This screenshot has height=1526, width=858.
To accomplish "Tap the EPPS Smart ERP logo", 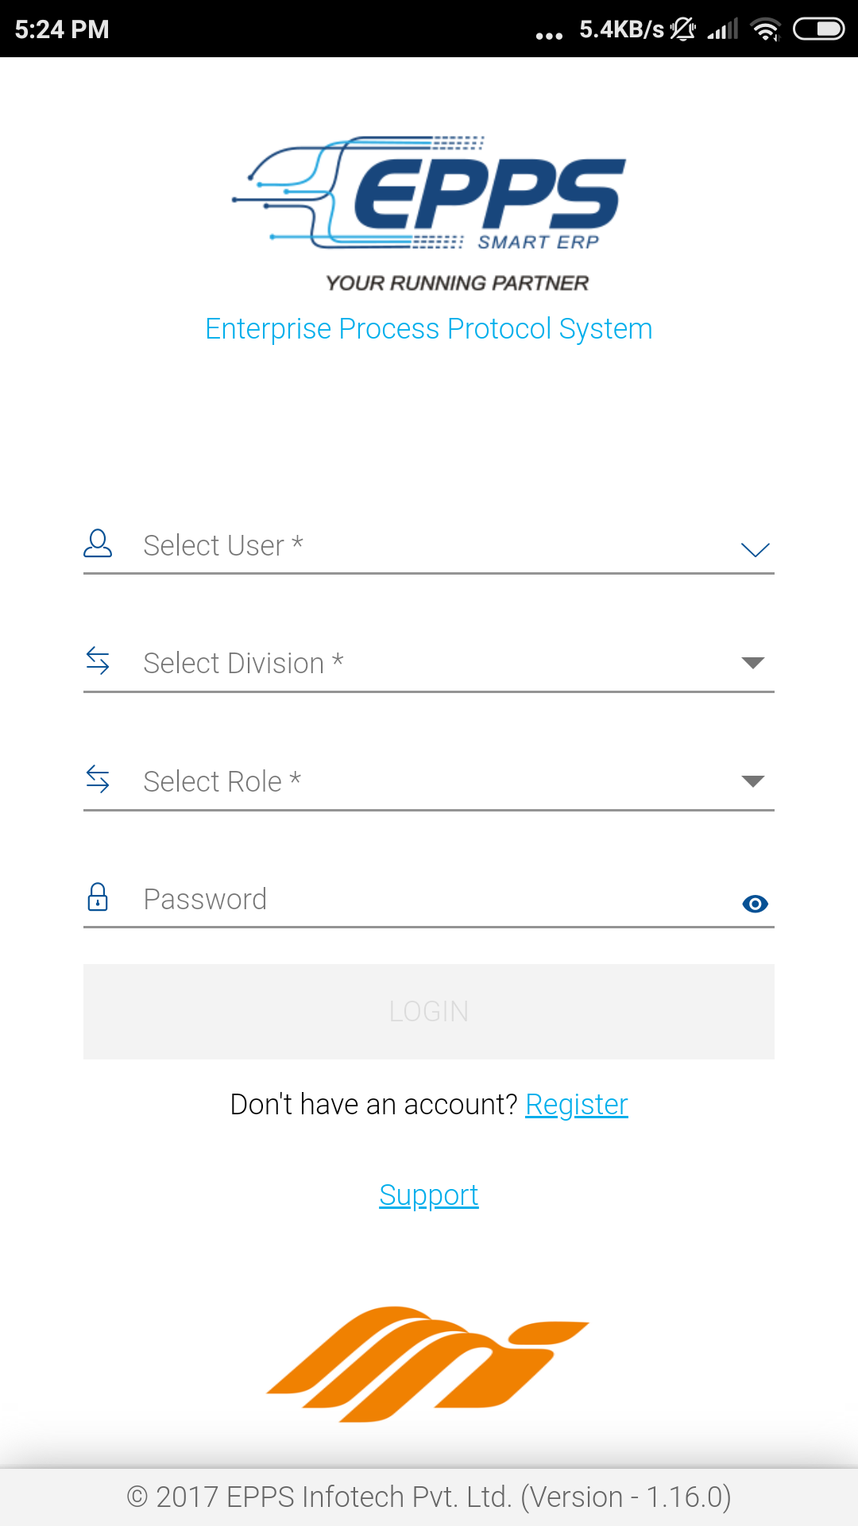I will click(x=430, y=194).
